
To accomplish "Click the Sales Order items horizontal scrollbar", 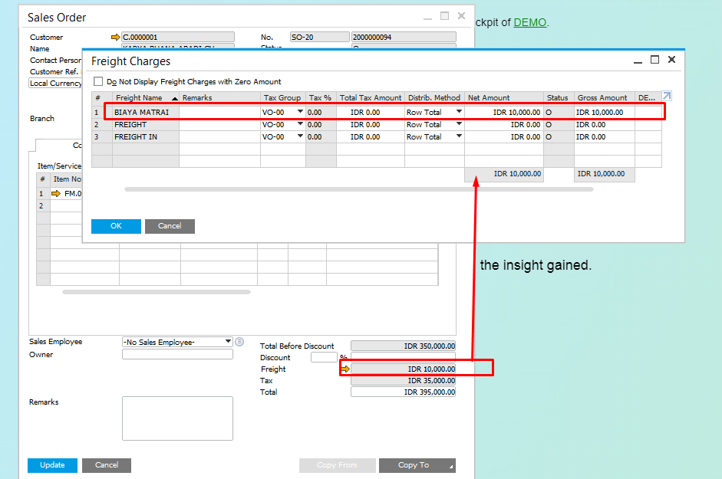I will (157, 292).
